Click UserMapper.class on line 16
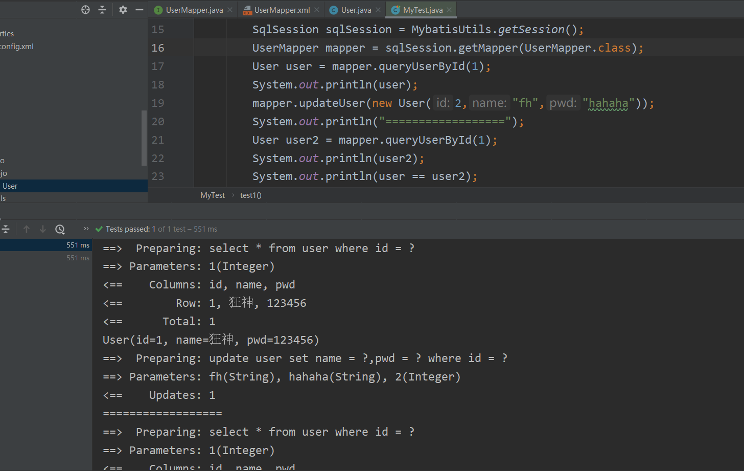The width and height of the screenshot is (744, 471). [578, 48]
